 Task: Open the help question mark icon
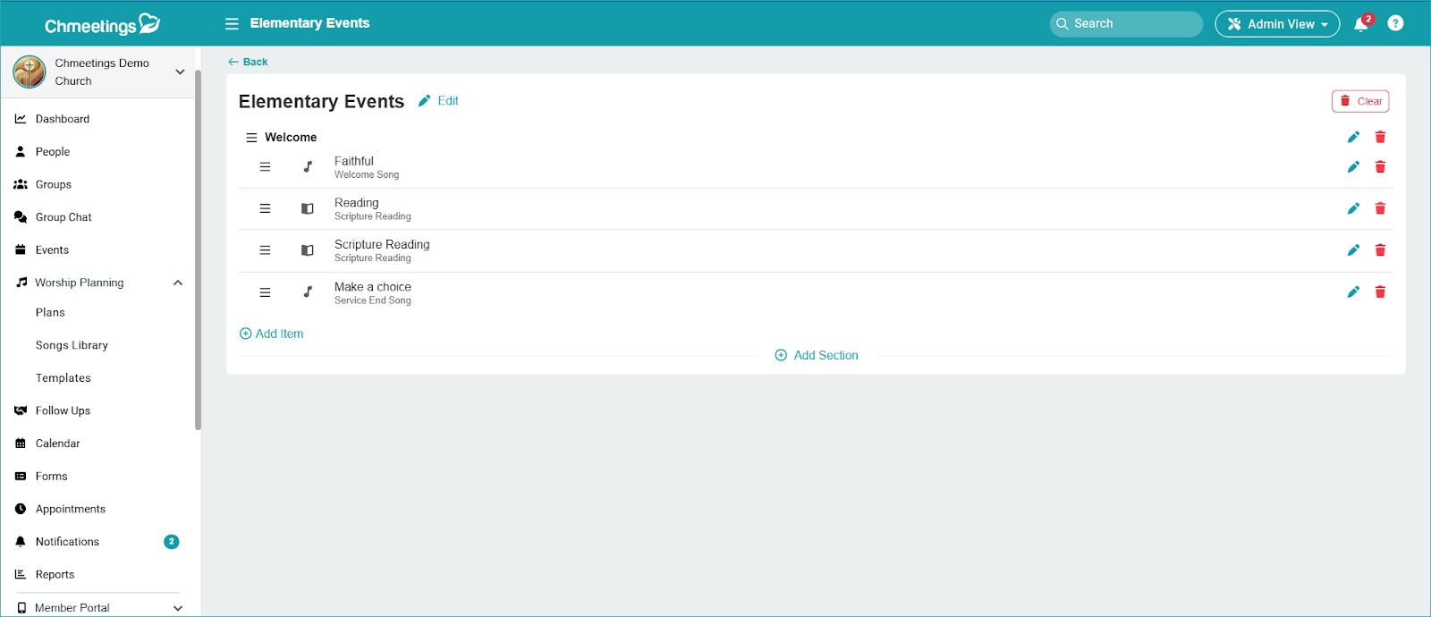tap(1394, 23)
